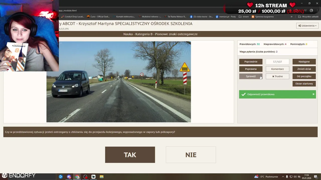Show hidden tray icons chevron

(283, 177)
